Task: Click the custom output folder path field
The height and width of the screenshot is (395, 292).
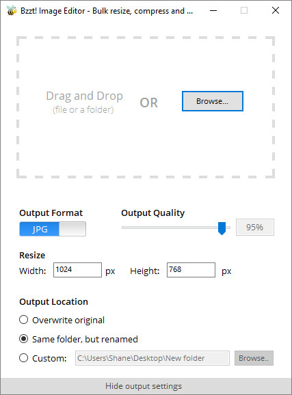Action: (152, 358)
